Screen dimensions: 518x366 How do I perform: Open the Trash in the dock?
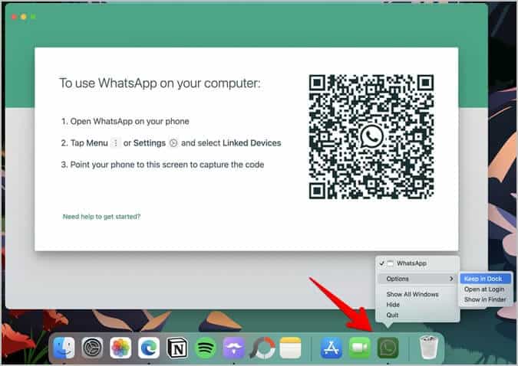point(429,347)
